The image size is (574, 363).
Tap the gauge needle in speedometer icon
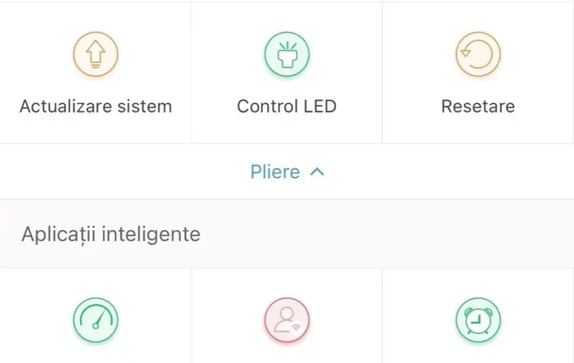(99, 320)
